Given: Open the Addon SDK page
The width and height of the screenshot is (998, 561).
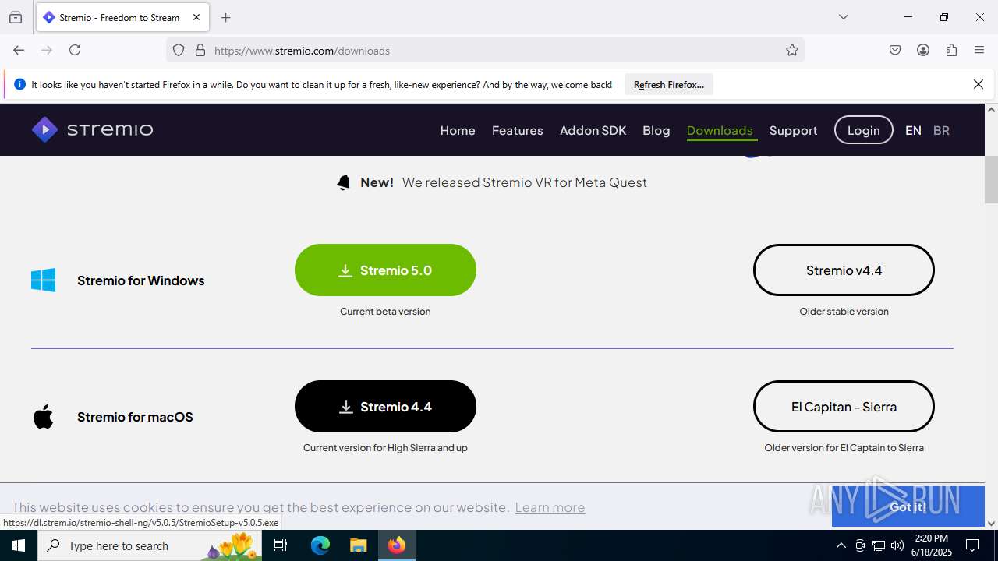Looking at the screenshot, I should pos(593,130).
